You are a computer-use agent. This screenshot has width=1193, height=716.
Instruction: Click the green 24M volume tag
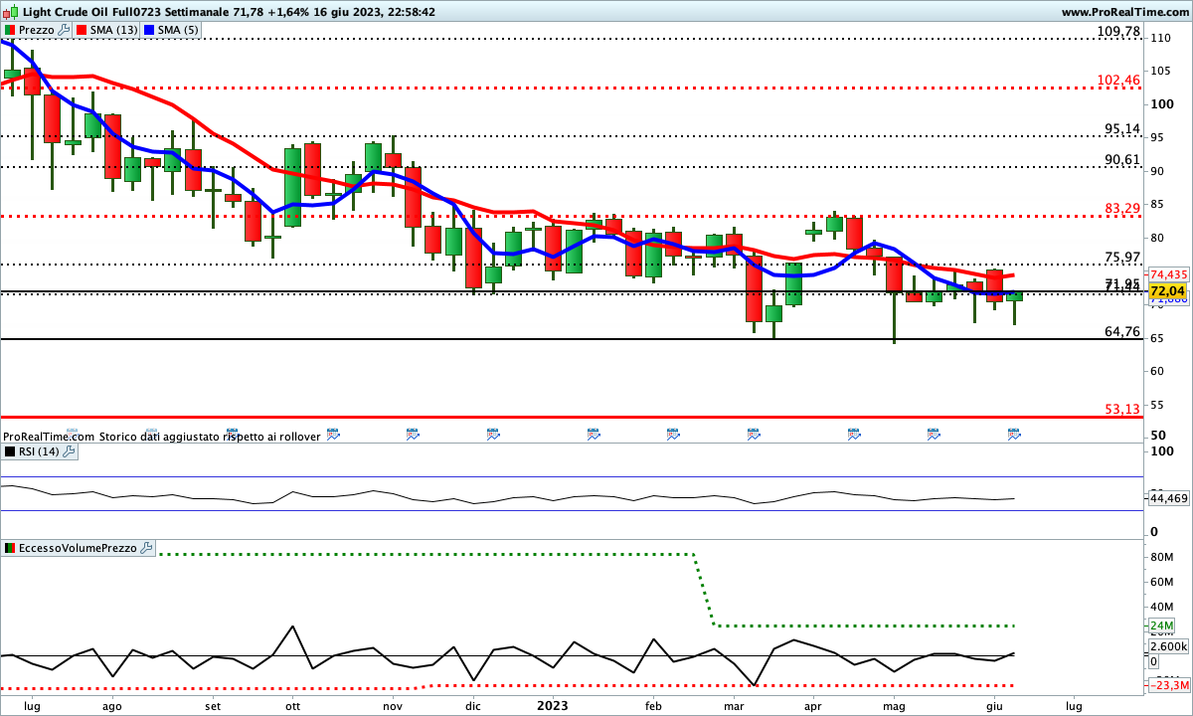[x=1161, y=626]
